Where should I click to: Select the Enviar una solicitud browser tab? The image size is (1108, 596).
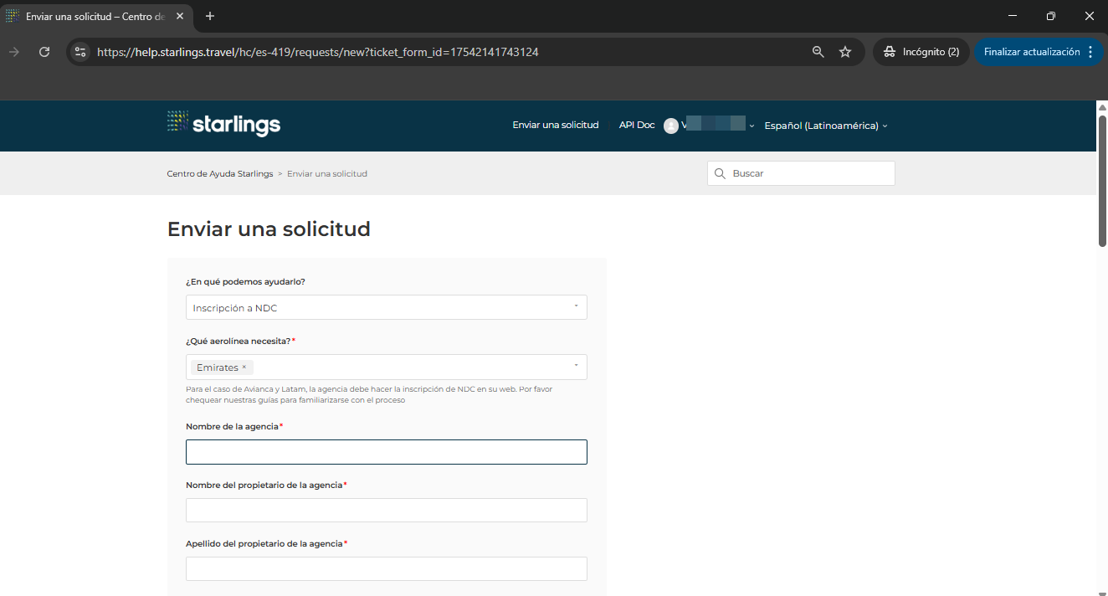click(x=95, y=16)
